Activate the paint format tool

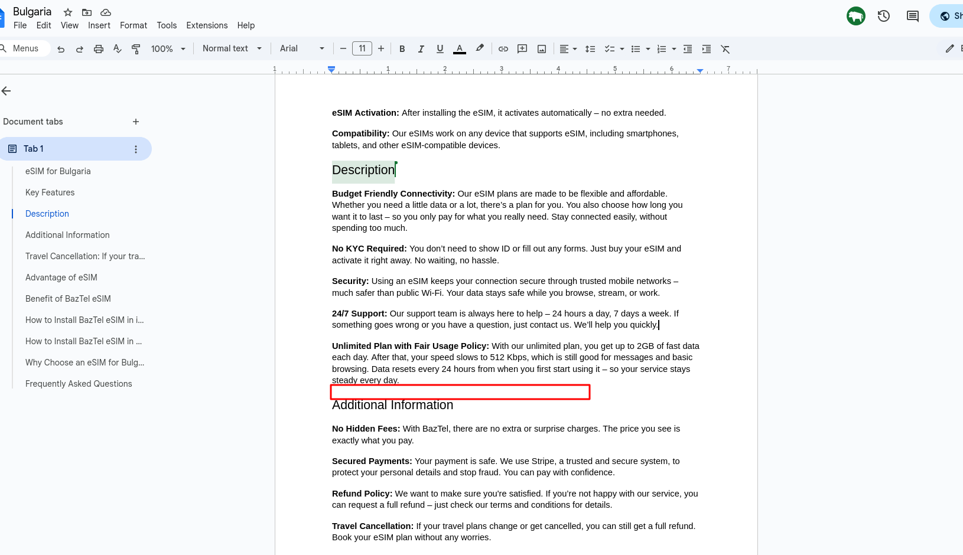point(136,49)
